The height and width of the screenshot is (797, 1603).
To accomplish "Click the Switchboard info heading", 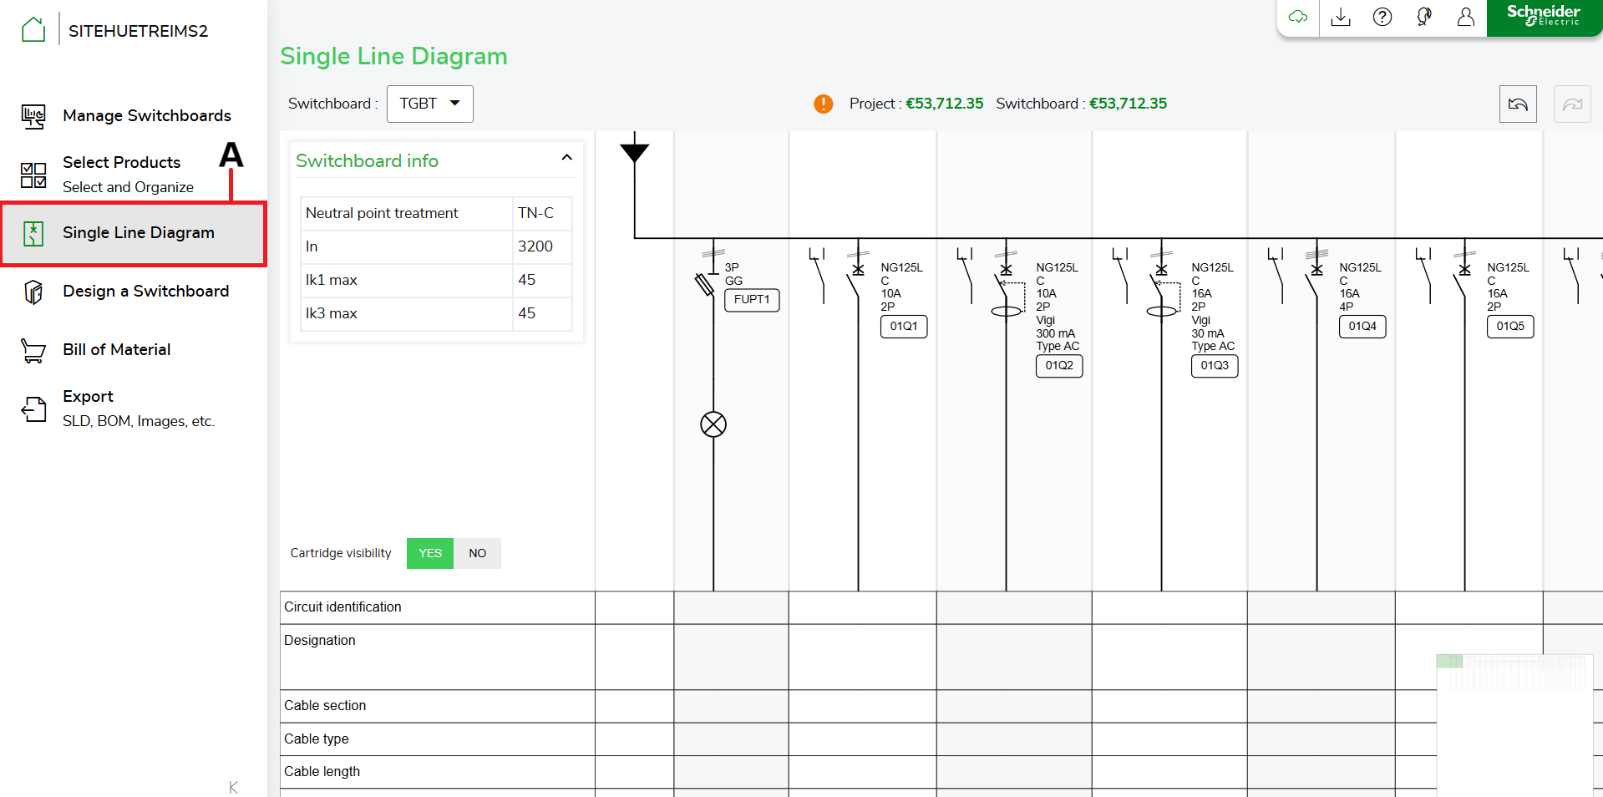I will (x=367, y=160).
